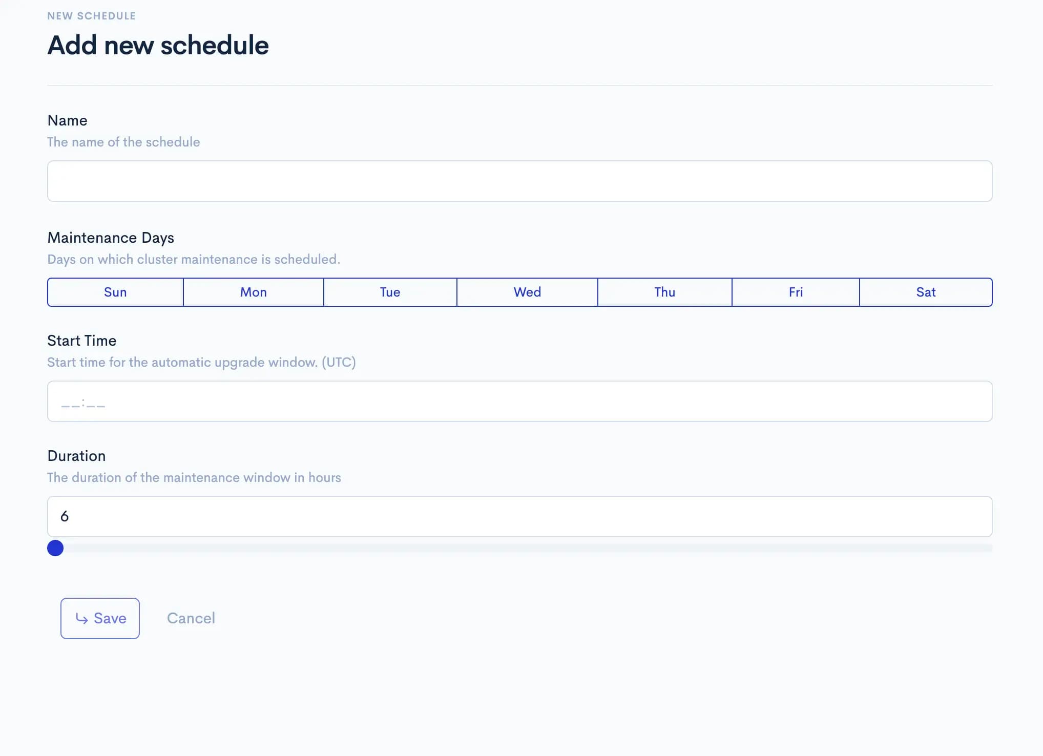Click the NEW SCHEDULE breadcrumb label

click(x=91, y=15)
